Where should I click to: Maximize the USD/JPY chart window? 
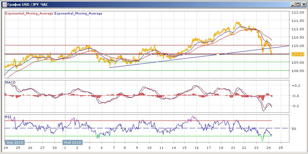(298, 5)
